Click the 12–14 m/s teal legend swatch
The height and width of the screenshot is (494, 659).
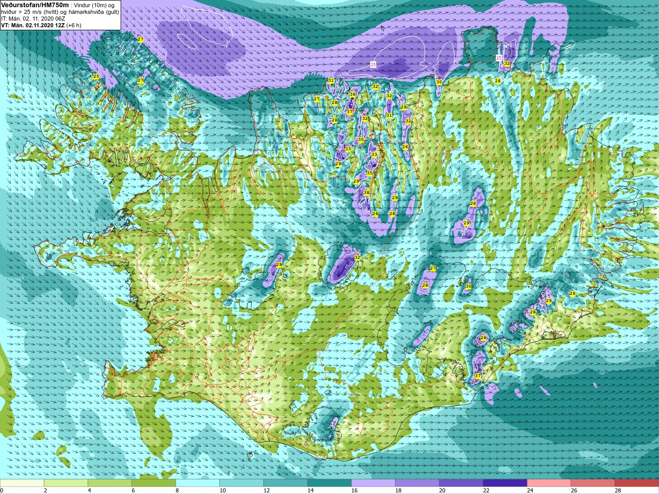286,483
